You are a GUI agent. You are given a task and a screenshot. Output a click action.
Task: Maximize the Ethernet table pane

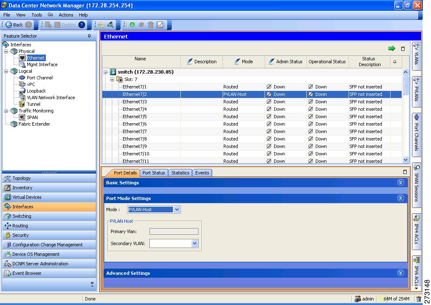403,49
